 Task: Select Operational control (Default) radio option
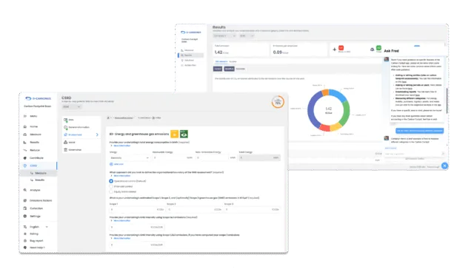[x=111, y=181]
